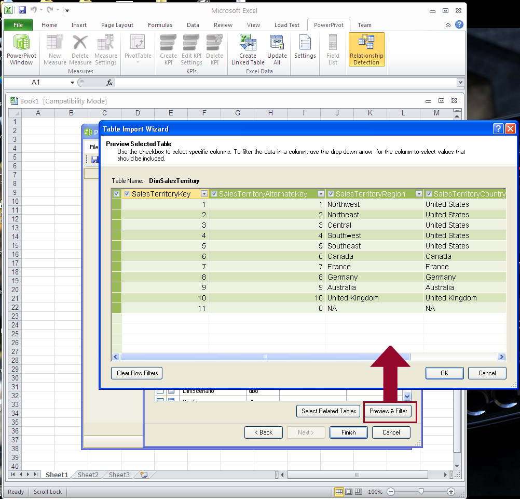Open the File tab
Image resolution: width=520 pixels, height=499 pixels.
point(18,25)
